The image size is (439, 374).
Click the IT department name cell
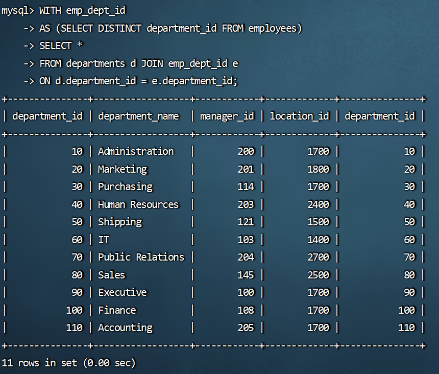pos(104,240)
